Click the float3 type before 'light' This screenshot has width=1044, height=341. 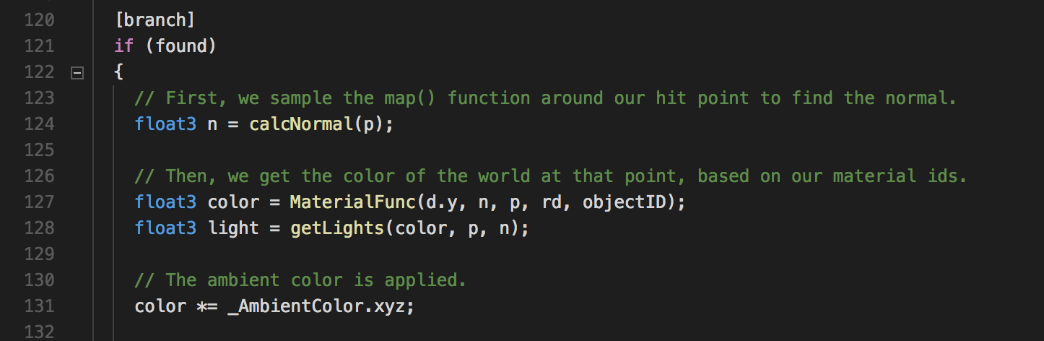[x=165, y=228]
